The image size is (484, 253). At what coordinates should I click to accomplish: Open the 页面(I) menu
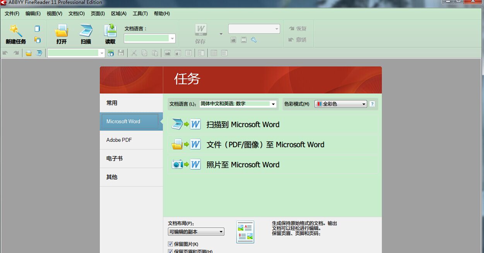click(x=98, y=14)
